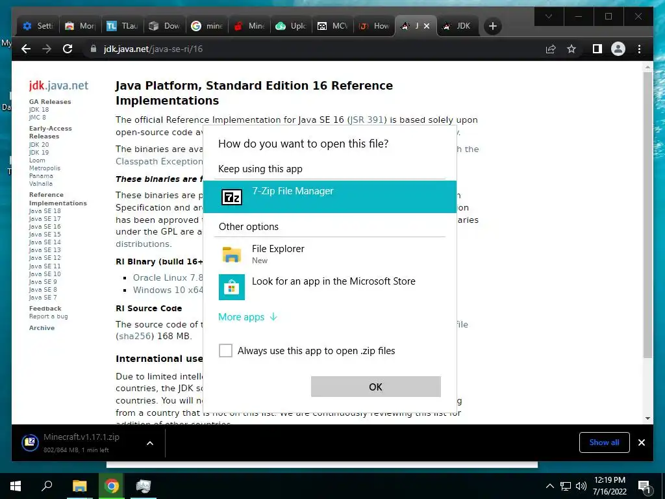
Task: Open Java SE 7 reference implementation link
Action: pyautogui.click(x=43, y=298)
